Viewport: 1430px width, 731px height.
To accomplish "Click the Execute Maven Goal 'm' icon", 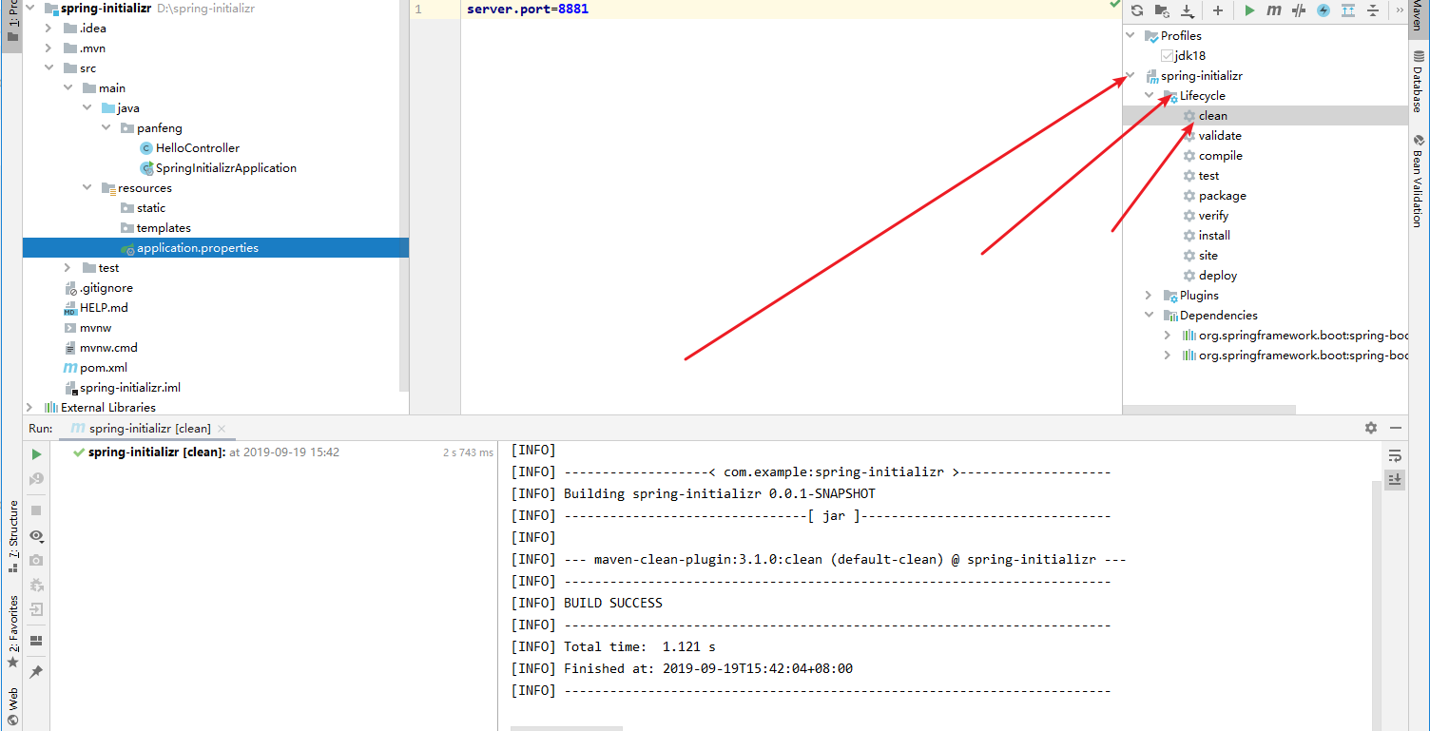I will pos(1274,10).
